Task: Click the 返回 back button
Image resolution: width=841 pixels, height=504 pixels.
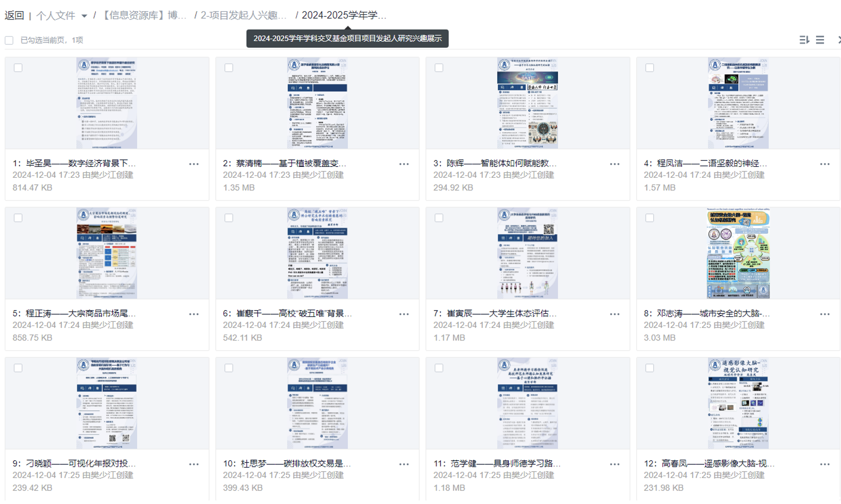Action: [14, 16]
